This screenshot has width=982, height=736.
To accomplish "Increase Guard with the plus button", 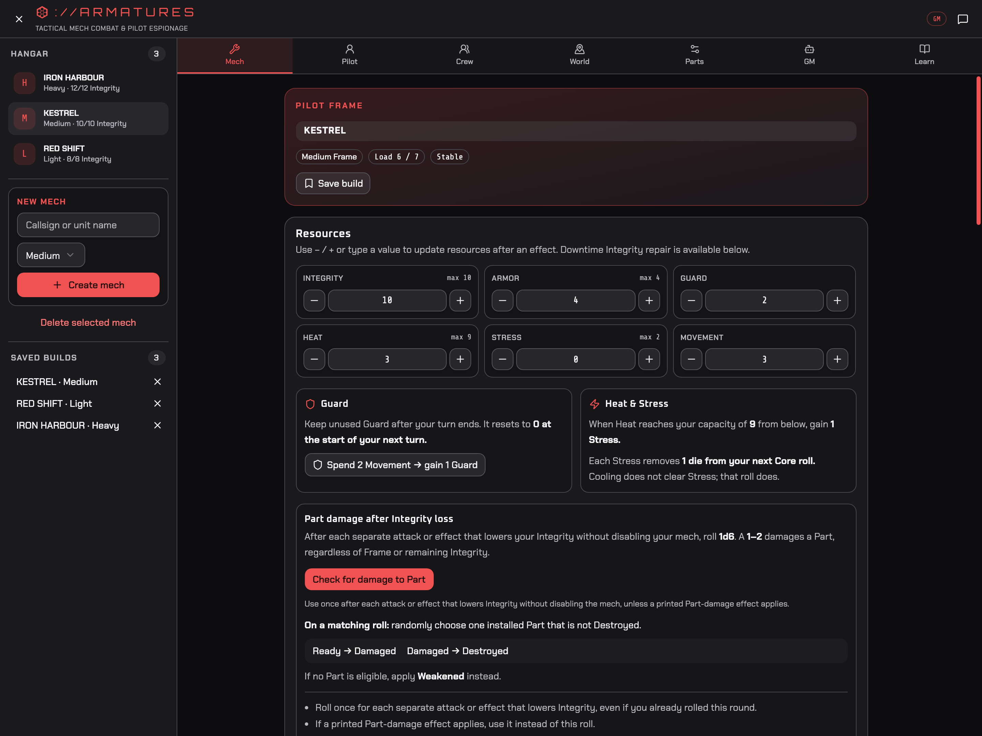I will click(x=837, y=300).
